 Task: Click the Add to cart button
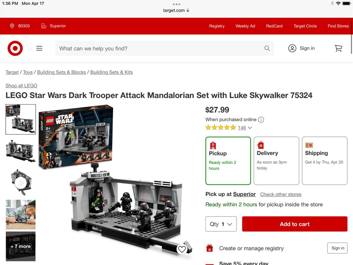[x=295, y=224]
